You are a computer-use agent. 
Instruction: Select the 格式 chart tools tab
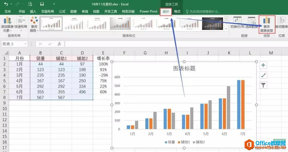click(177, 11)
